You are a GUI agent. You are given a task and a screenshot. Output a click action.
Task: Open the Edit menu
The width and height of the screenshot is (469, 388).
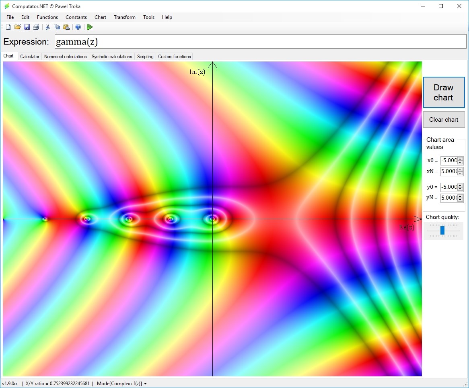point(25,17)
